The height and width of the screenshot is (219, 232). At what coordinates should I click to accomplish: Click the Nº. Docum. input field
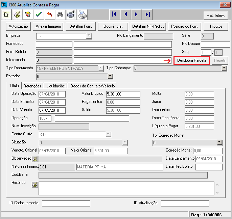tap(215, 44)
